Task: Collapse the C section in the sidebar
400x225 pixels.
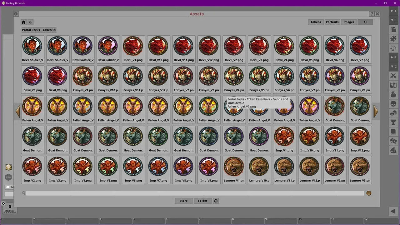Action: [393, 67]
